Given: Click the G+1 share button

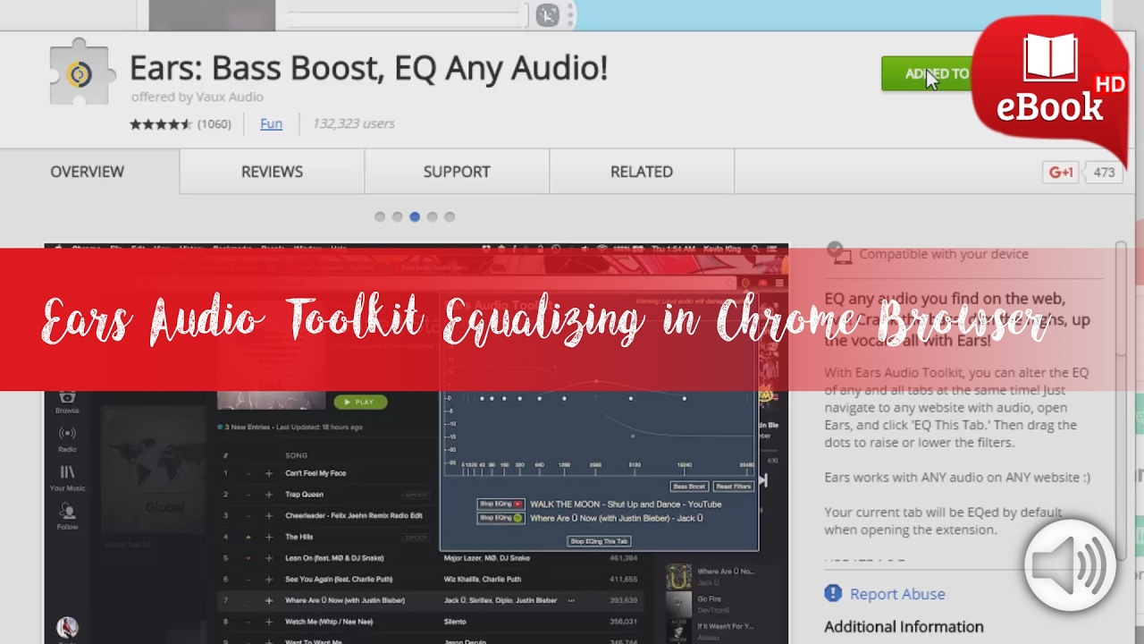Looking at the screenshot, I should tap(1061, 173).
